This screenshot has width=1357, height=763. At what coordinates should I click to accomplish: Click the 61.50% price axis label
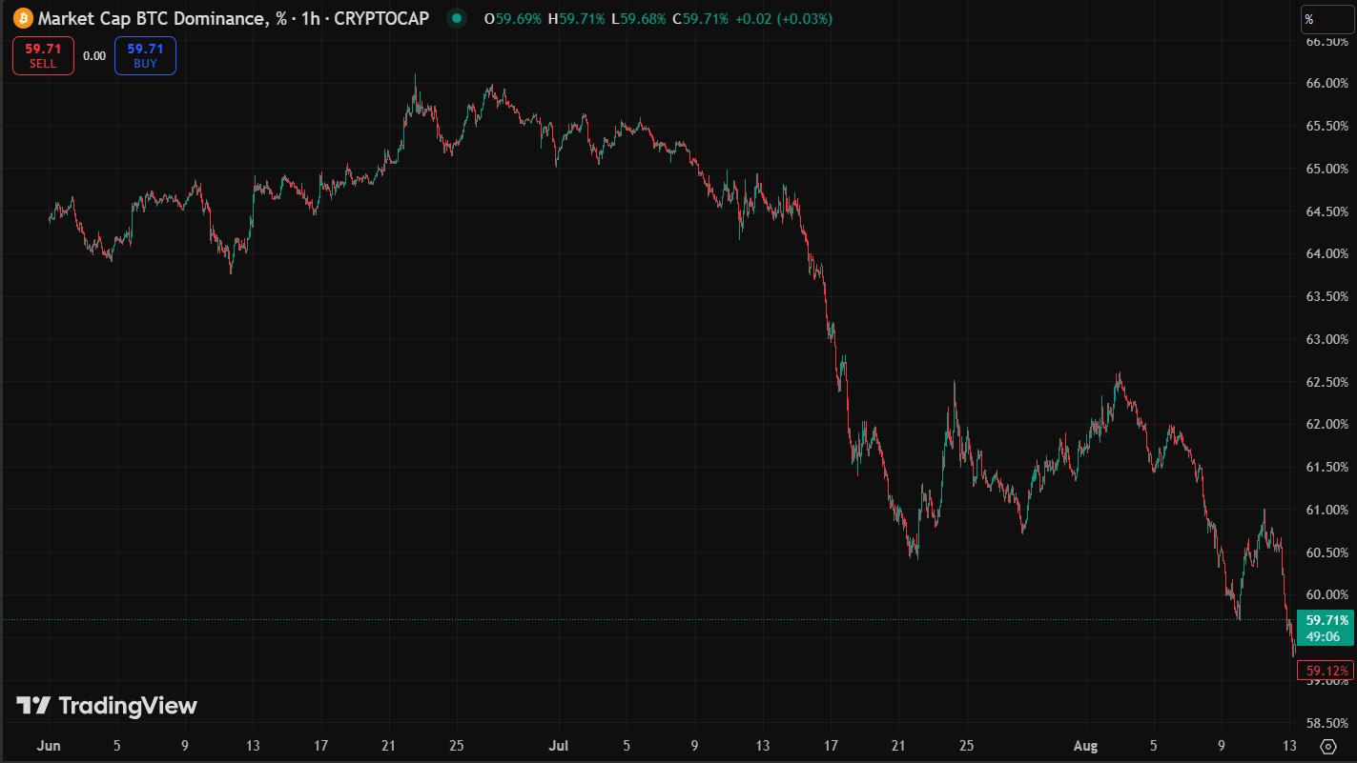[1326, 467]
